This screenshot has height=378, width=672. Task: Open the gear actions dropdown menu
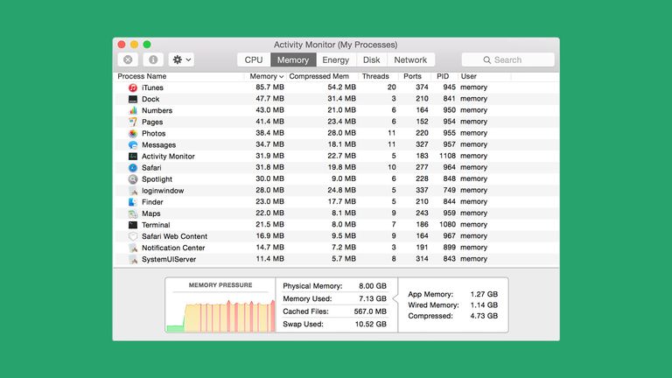tap(181, 59)
